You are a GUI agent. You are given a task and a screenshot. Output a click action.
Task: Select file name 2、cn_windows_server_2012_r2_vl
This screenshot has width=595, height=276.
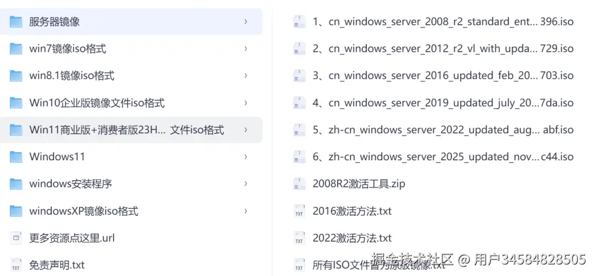[x=443, y=48]
